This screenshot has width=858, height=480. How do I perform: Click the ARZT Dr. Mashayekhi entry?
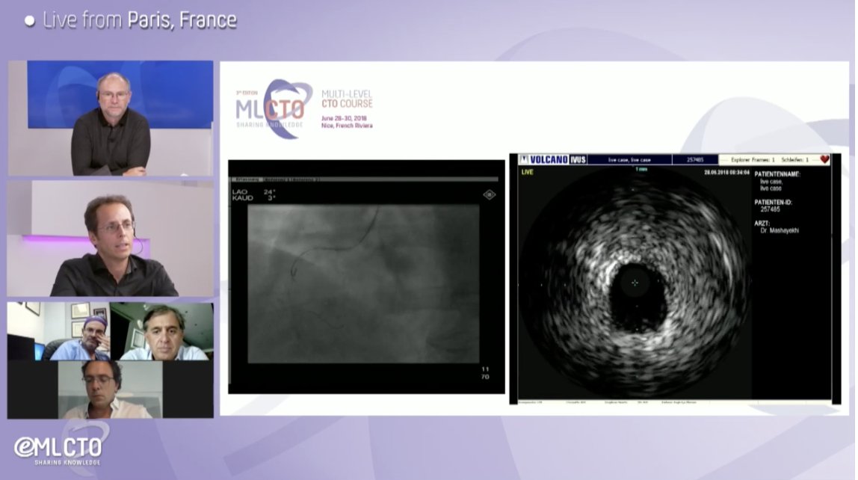(x=777, y=227)
